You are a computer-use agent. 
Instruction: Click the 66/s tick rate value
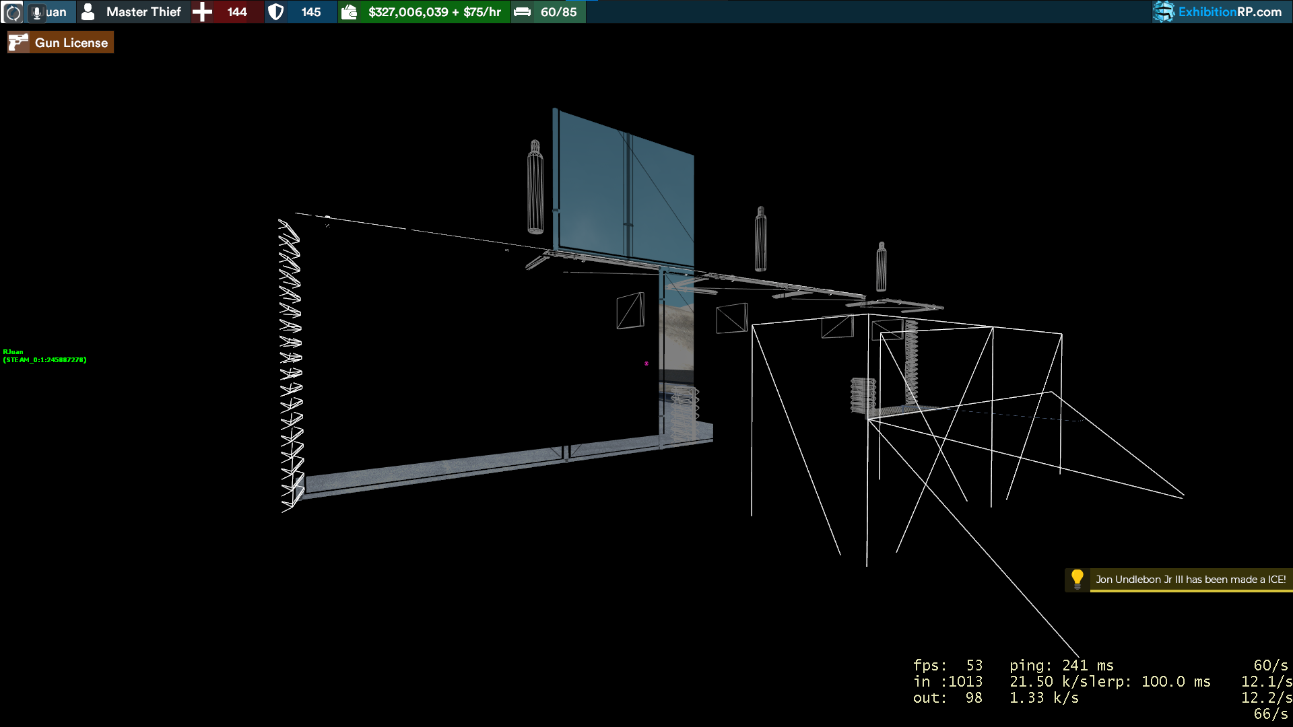1271,714
